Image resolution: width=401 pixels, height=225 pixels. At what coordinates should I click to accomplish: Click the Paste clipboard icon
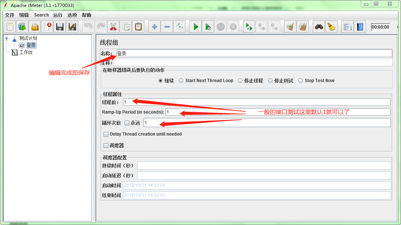138,27
